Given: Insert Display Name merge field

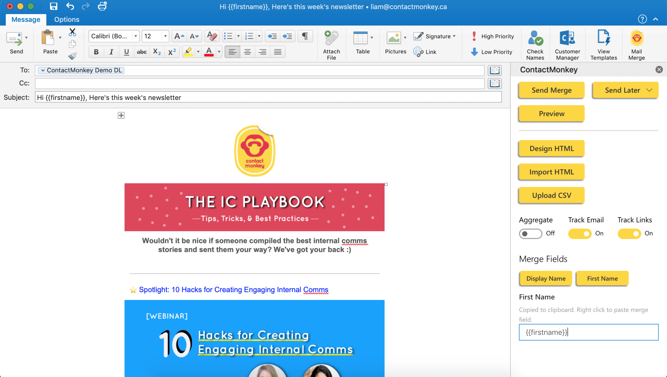Looking at the screenshot, I should point(546,278).
